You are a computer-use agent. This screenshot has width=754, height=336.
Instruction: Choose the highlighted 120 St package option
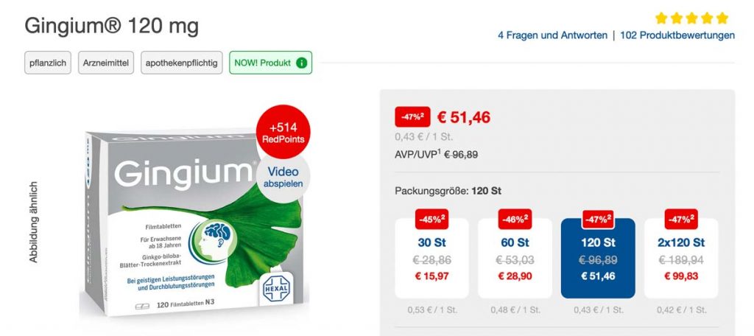598,258
